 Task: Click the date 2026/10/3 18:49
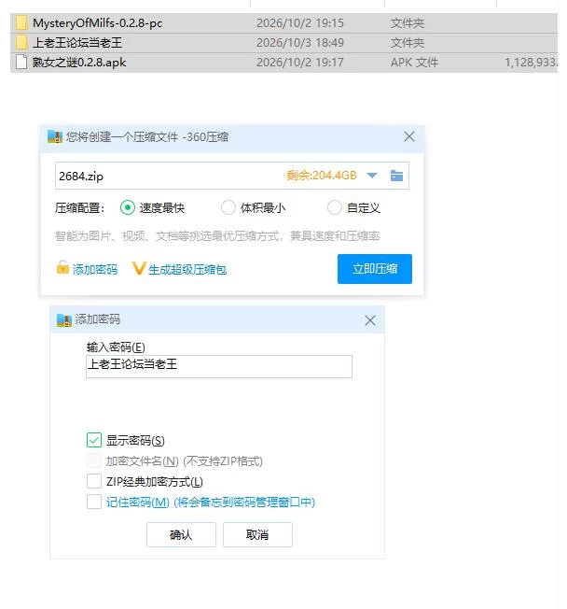[x=300, y=43]
